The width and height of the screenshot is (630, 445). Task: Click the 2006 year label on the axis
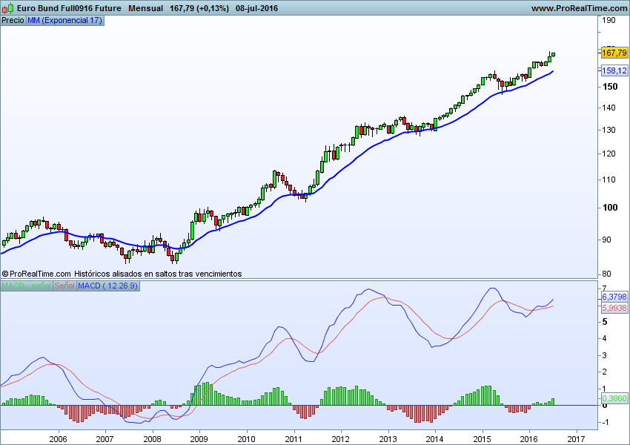tap(59, 438)
